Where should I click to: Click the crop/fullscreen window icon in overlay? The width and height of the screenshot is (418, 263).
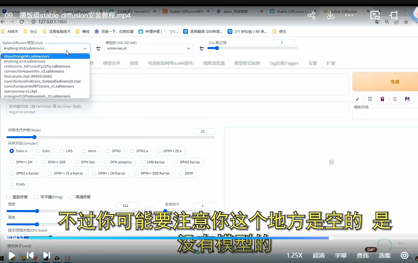393,15
